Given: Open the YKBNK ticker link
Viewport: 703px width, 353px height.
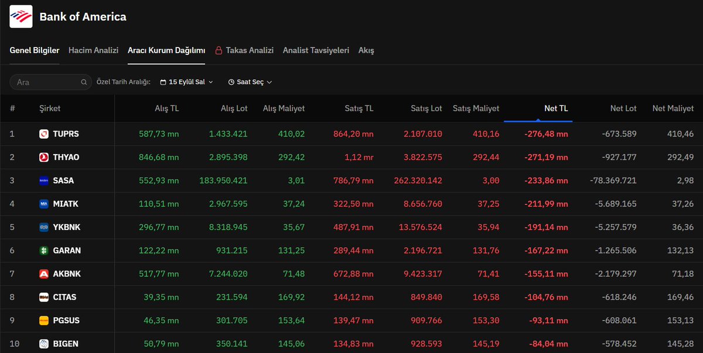Looking at the screenshot, I should pyautogui.click(x=67, y=227).
